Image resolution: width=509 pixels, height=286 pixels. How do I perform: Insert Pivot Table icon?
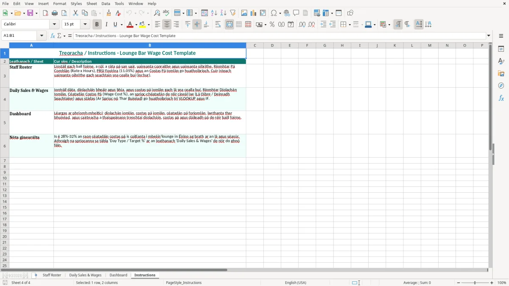(263, 13)
